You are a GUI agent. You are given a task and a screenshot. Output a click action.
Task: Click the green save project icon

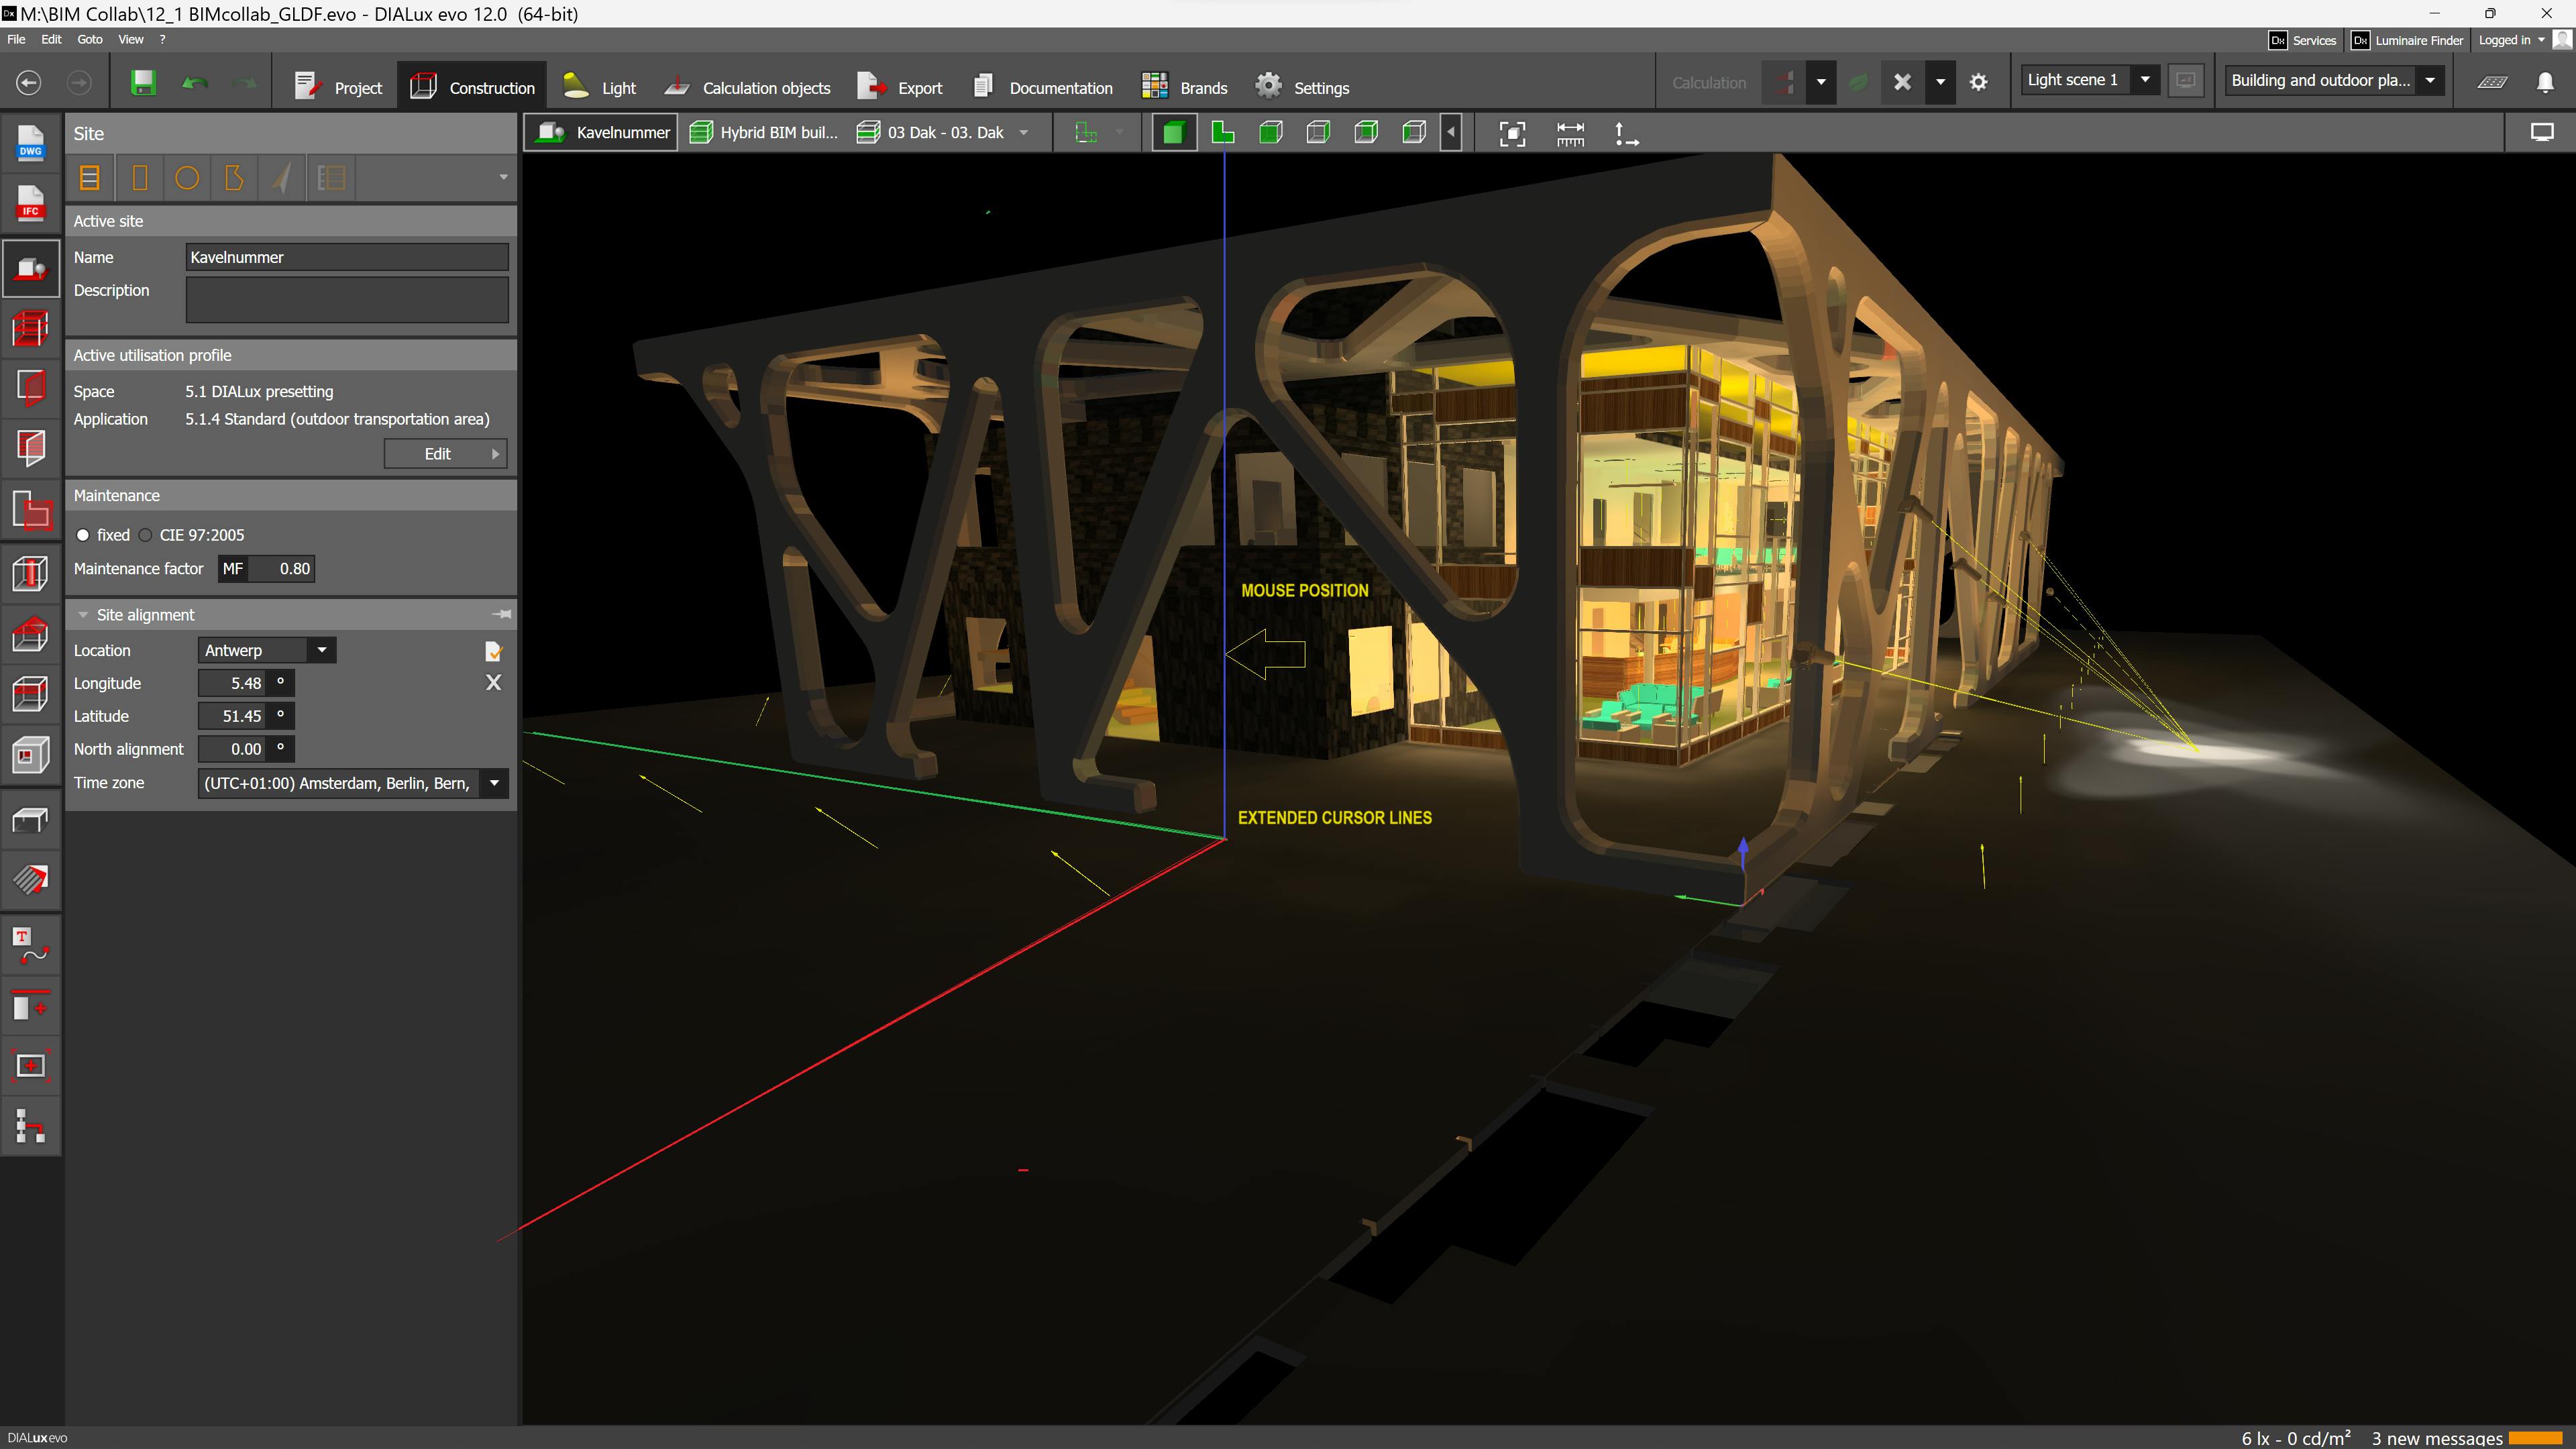(x=143, y=83)
